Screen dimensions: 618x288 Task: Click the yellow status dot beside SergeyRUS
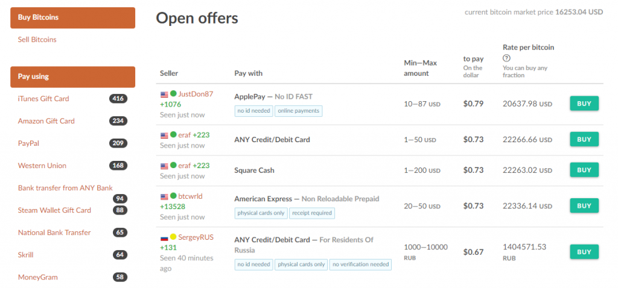pyautogui.click(x=173, y=237)
